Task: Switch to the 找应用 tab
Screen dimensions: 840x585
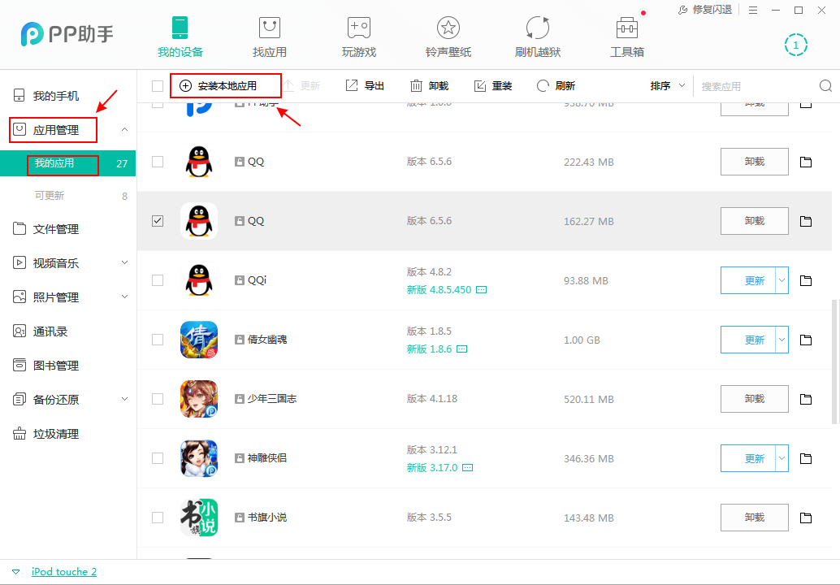Action: pyautogui.click(x=270, y=37)
